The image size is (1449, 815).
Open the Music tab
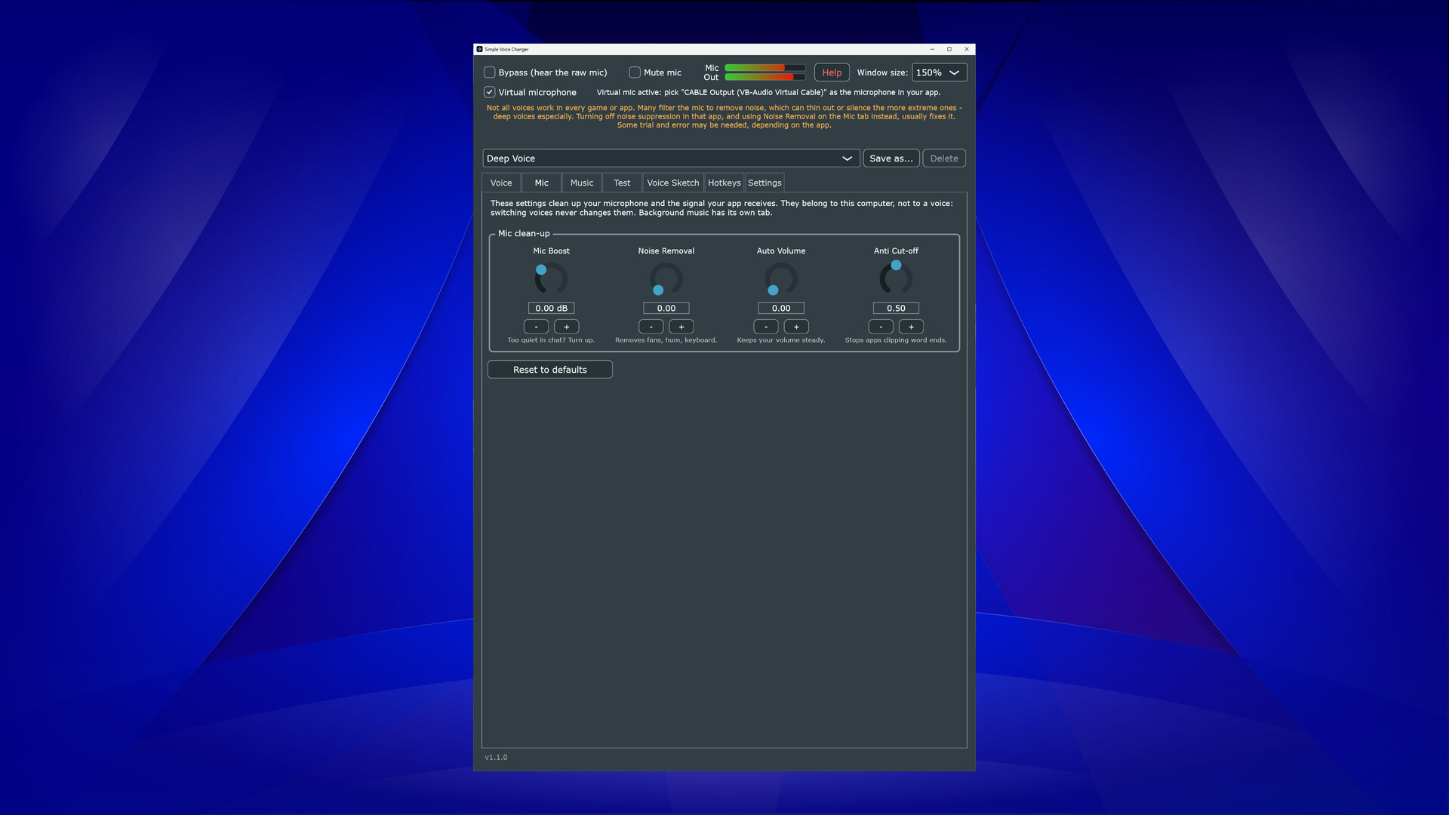click(x=582, y=183)
